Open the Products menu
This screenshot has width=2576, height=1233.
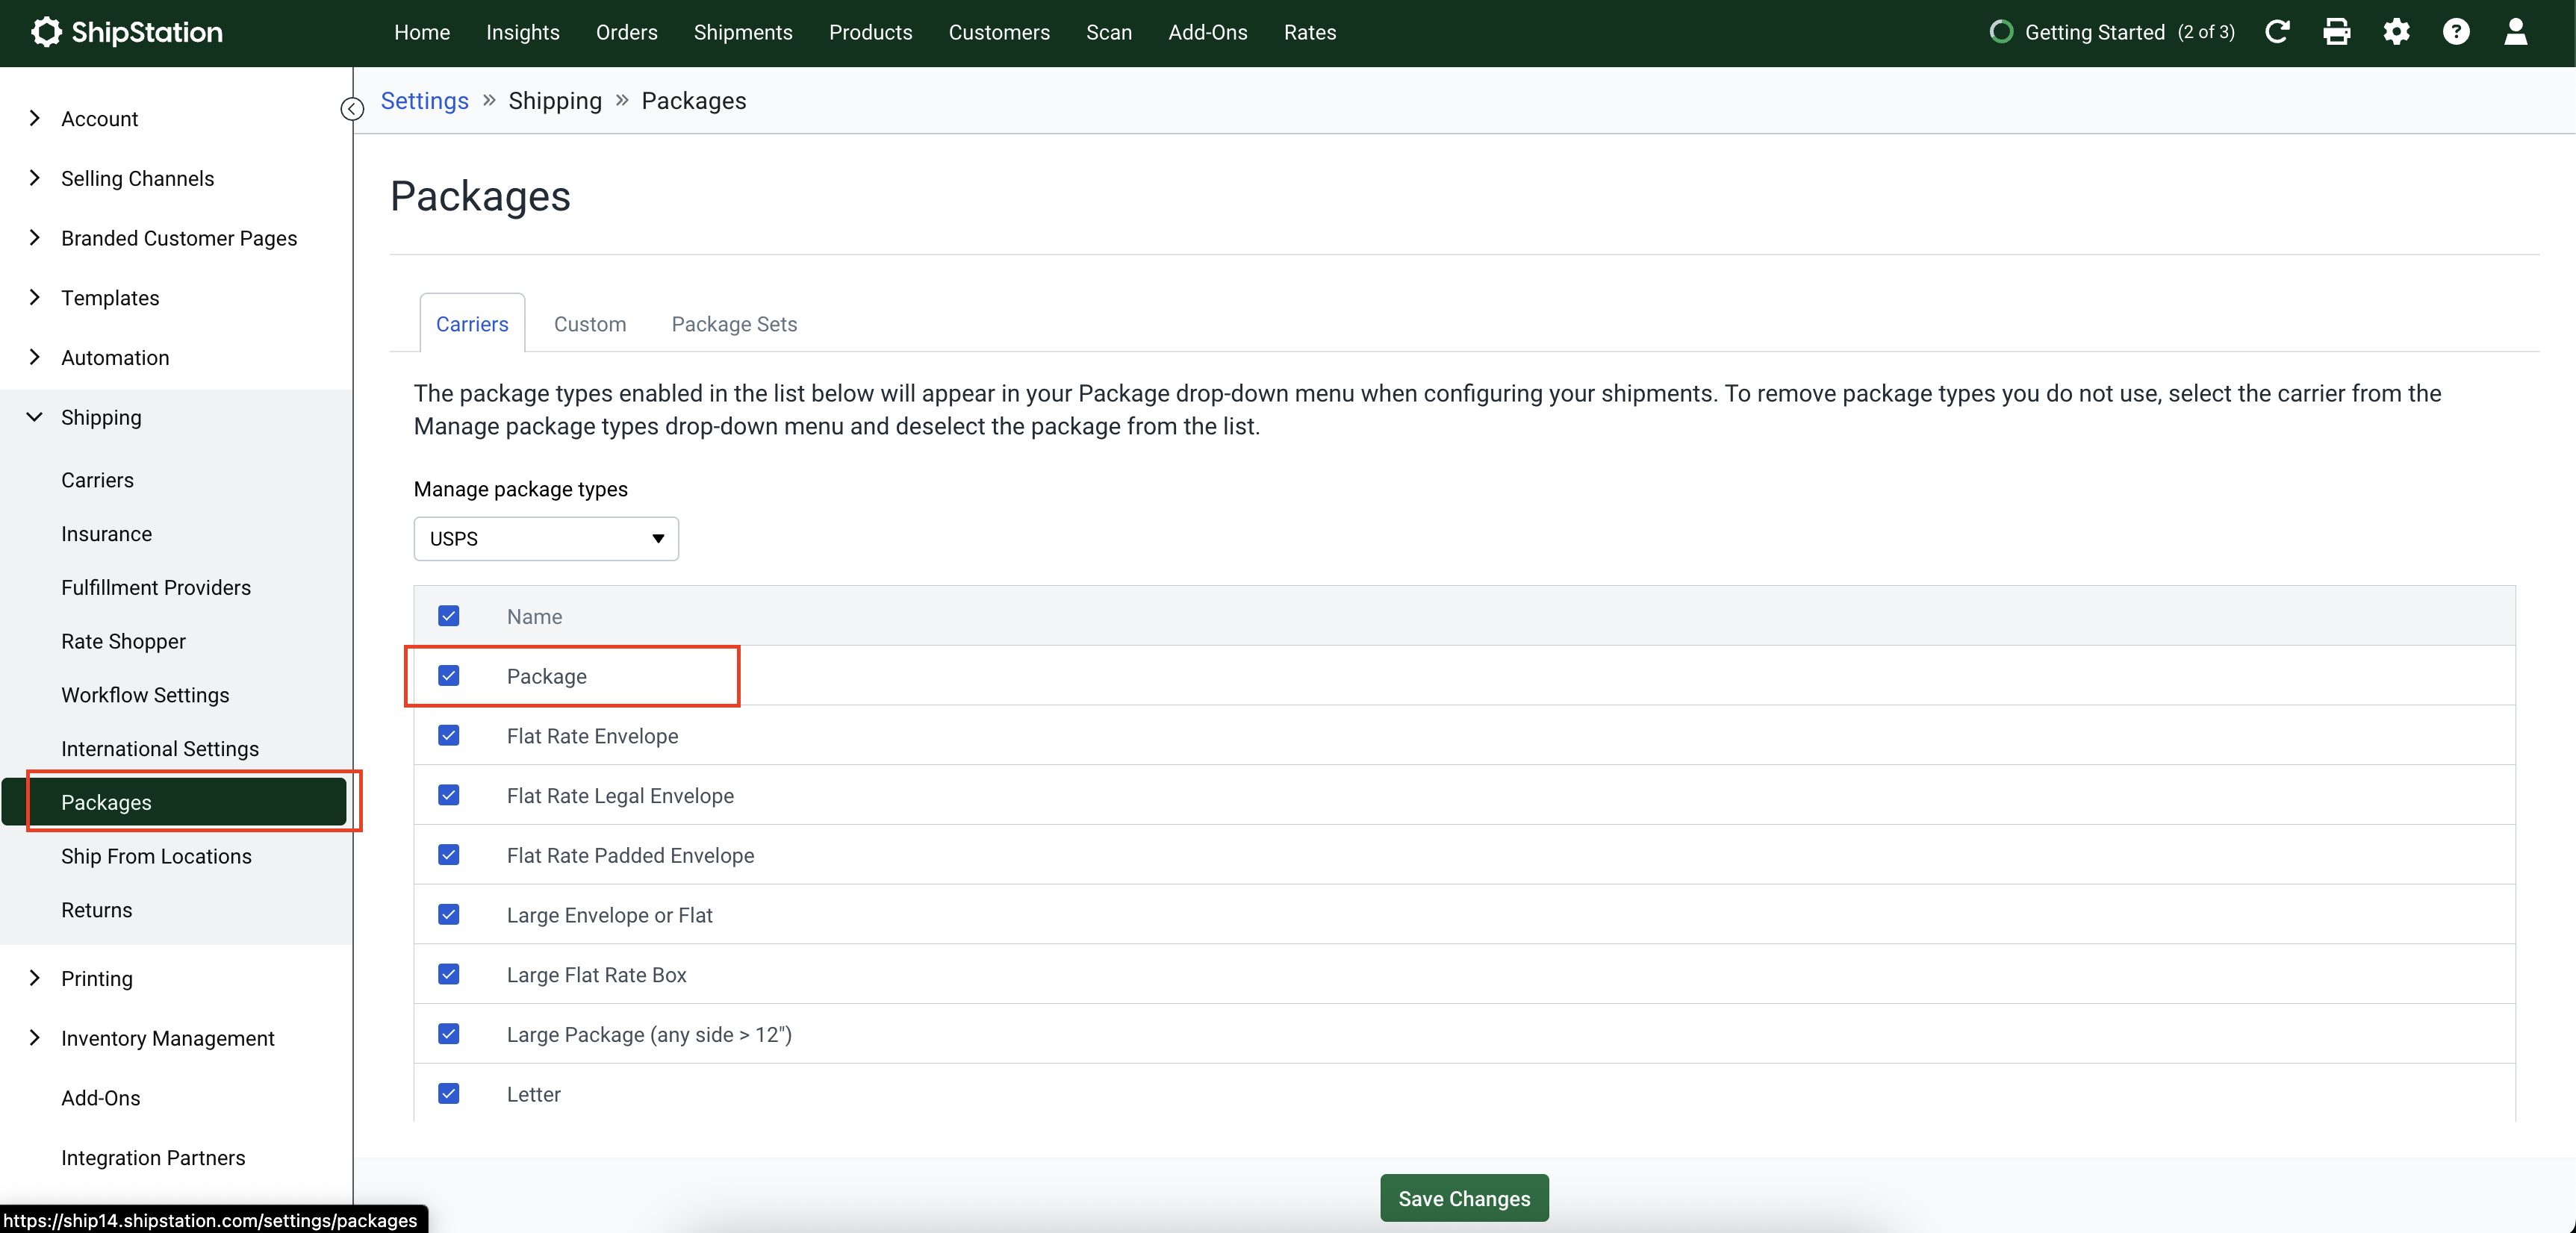point(870,32)
